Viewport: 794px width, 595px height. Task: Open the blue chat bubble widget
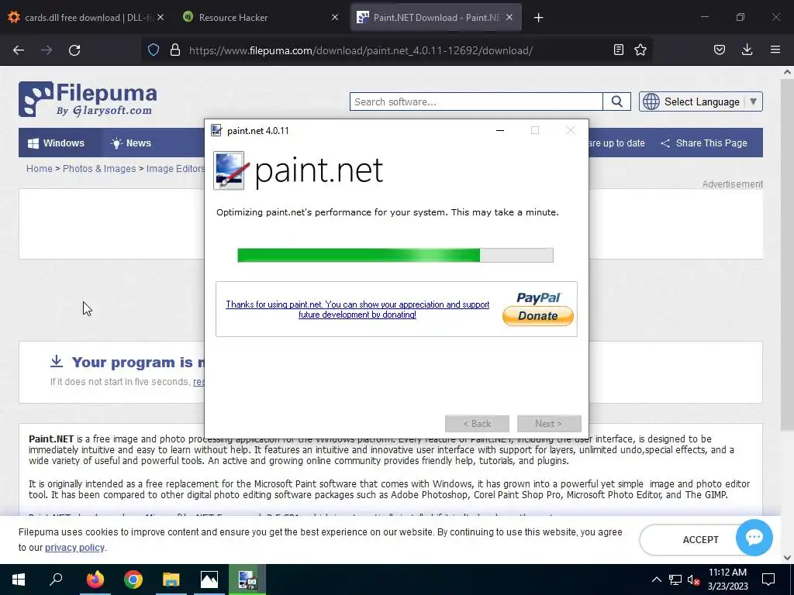[x=754, y=538]
